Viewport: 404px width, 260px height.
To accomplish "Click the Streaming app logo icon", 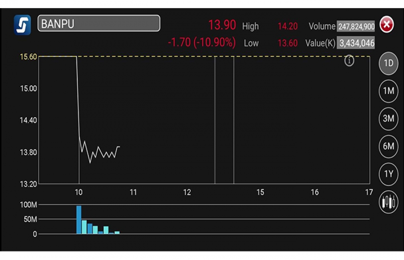I will coord(22,25).
